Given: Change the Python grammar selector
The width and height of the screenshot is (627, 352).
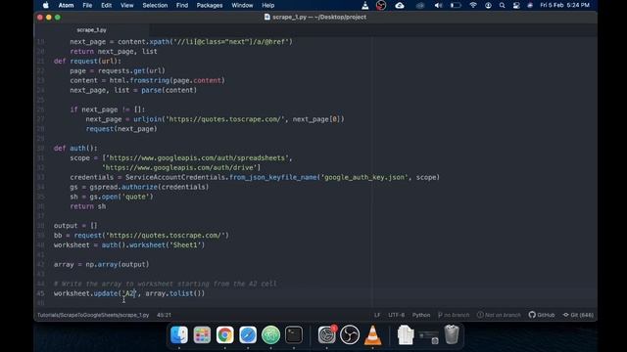Looking at the screenshot, I should pyautogui.click(x=421, y=315).
